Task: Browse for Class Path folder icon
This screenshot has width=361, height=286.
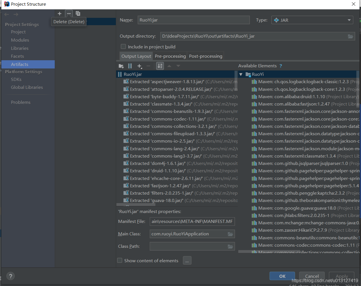Action: point(230,246)
